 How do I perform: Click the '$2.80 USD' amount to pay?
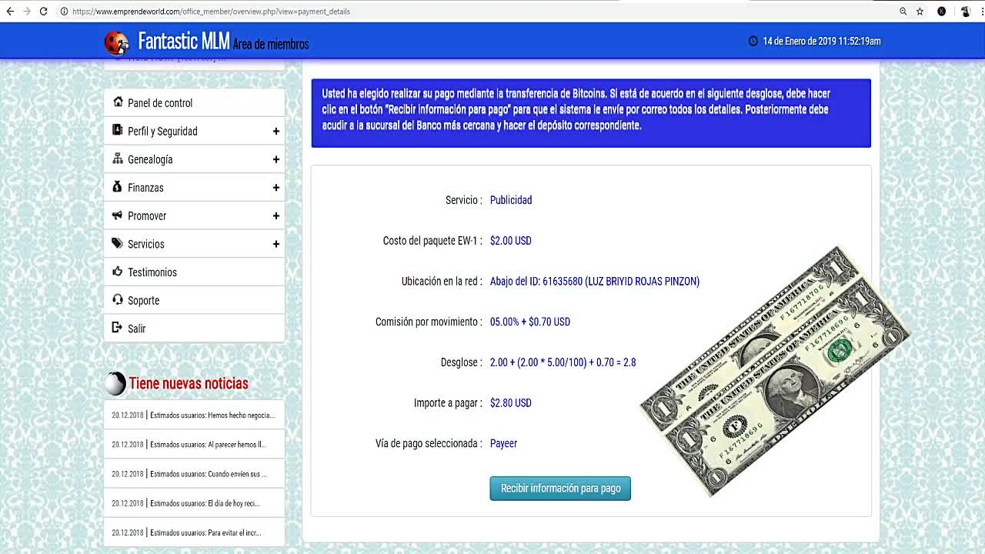511,403
